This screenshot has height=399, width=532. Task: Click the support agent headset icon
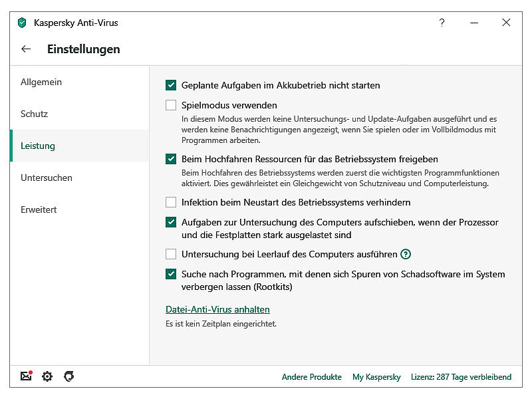[x=69, y=376]
